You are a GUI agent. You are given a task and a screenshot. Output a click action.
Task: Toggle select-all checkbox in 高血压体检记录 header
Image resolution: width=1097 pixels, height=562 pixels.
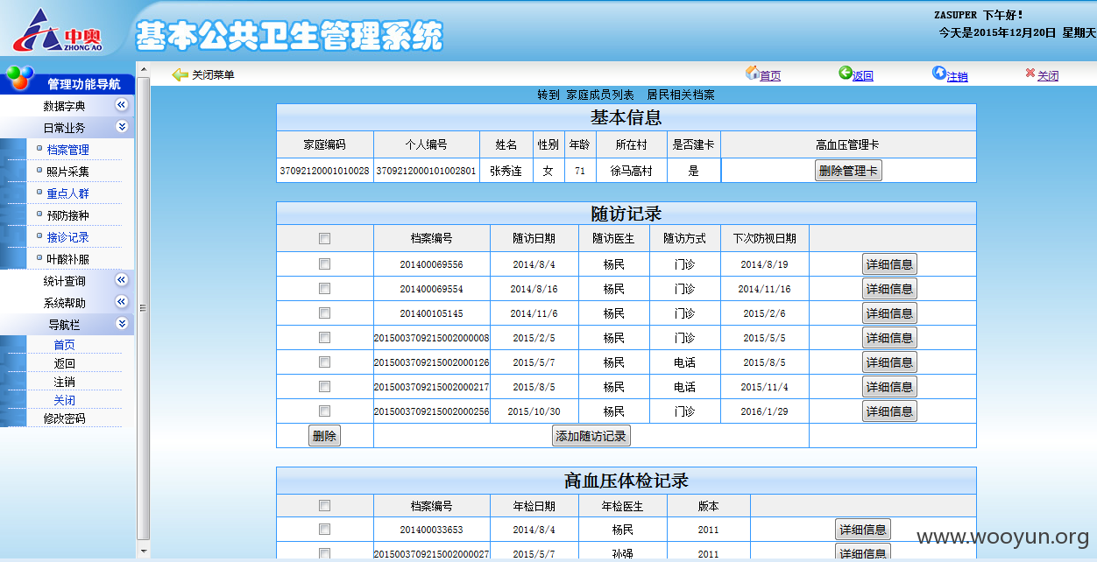325,505
